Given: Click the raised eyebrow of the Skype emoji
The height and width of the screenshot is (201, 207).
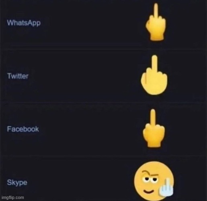Looking at the screenshot, I should click(150, 173).
